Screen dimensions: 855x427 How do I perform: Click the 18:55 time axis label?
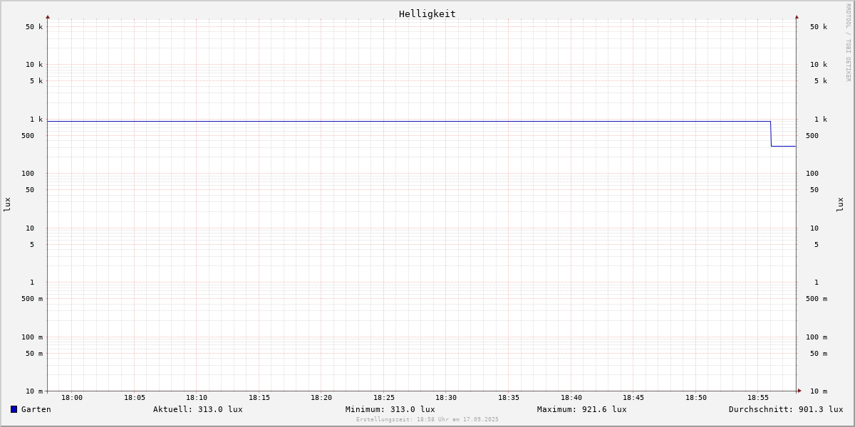click(x=758, y=398)
